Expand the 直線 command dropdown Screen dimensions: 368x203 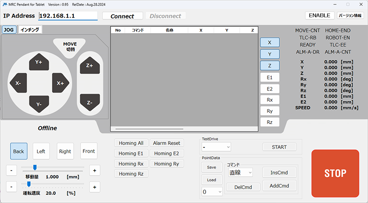click(240, 172)
